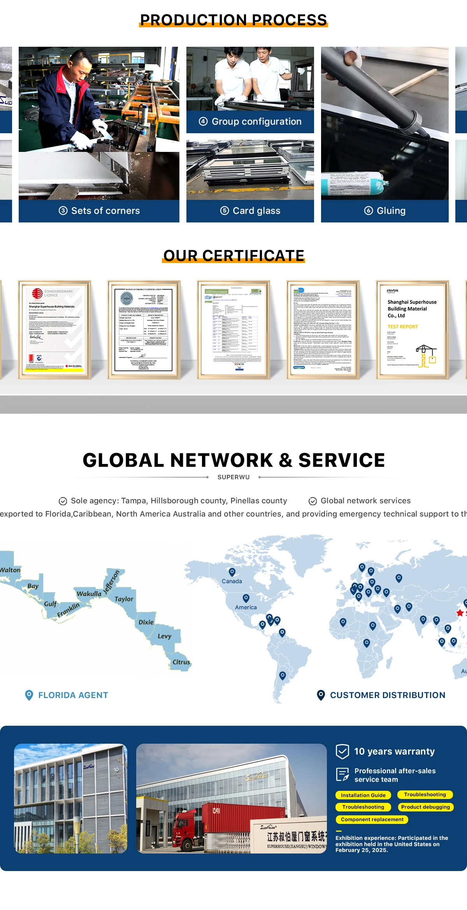Click the Customer Distribution pin icon
Screen dimensions: 467x910
321,695
